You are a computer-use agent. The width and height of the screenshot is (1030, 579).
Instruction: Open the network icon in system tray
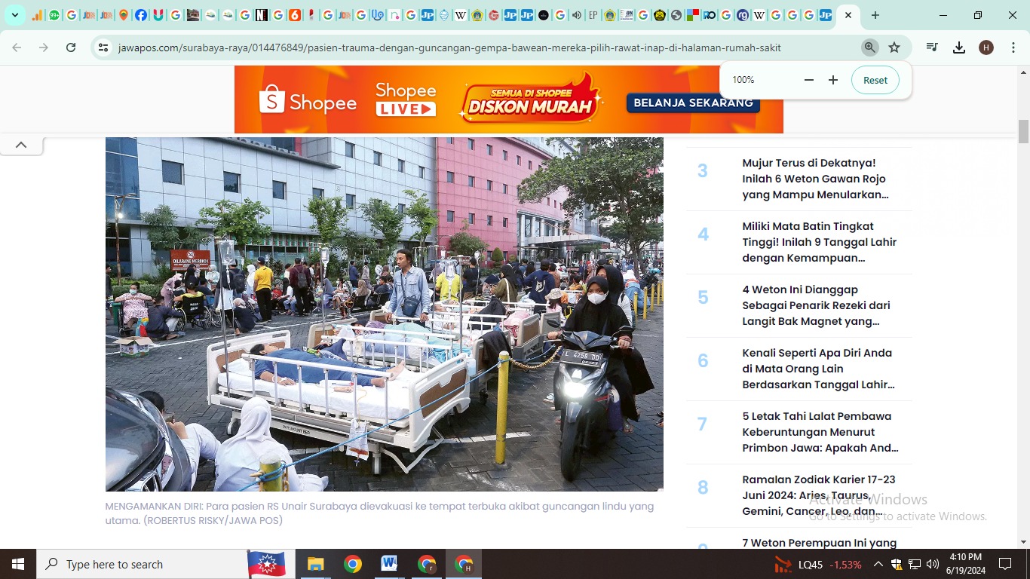[x=915, y=564]
